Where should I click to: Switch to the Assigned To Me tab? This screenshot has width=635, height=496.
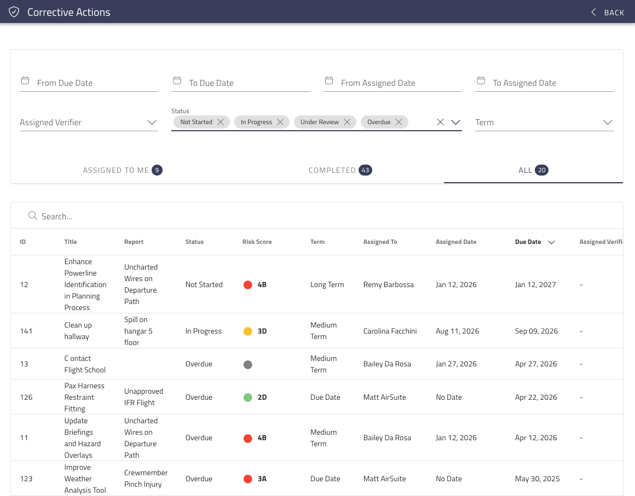coord(123,170)
